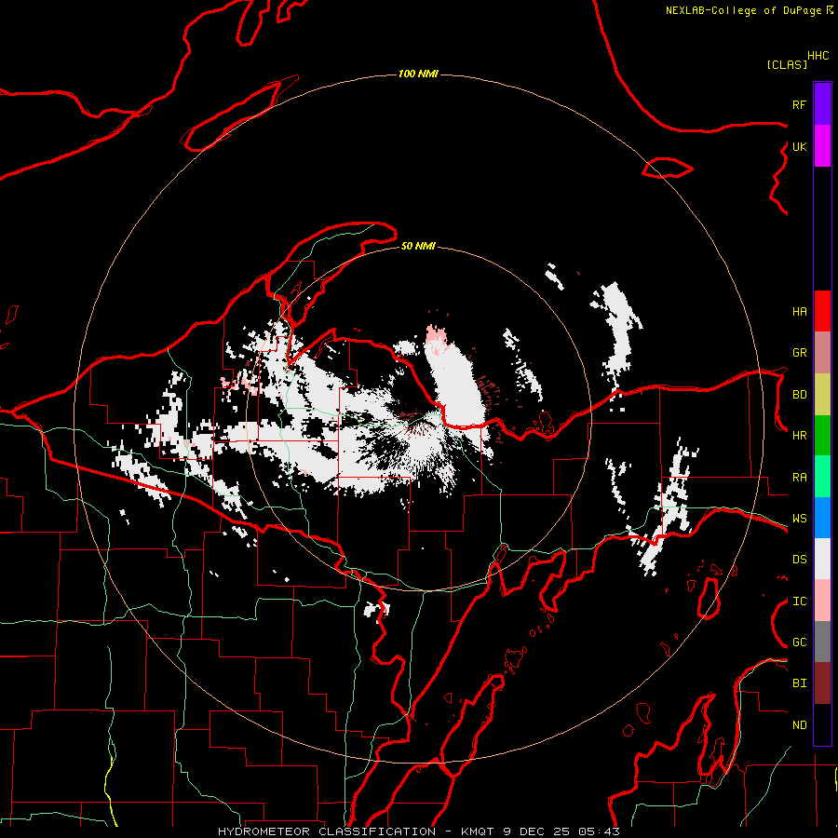Image resolution: width=838 pixels, height=838 pixels.
Task: Click the WS legend label
Action: pos(799,519)
